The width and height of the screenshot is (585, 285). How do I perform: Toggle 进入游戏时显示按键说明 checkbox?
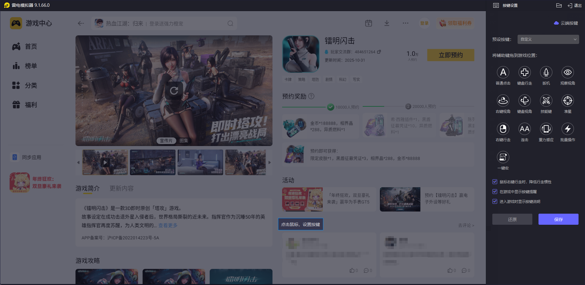(x=495, y=202)
